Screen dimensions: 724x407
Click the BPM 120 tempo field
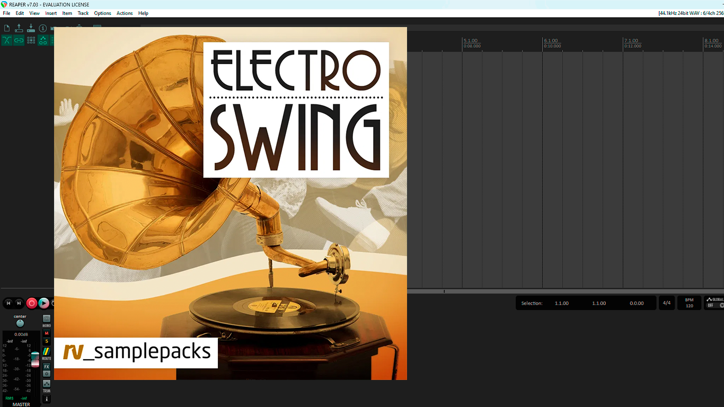click(x=689, y=303)
